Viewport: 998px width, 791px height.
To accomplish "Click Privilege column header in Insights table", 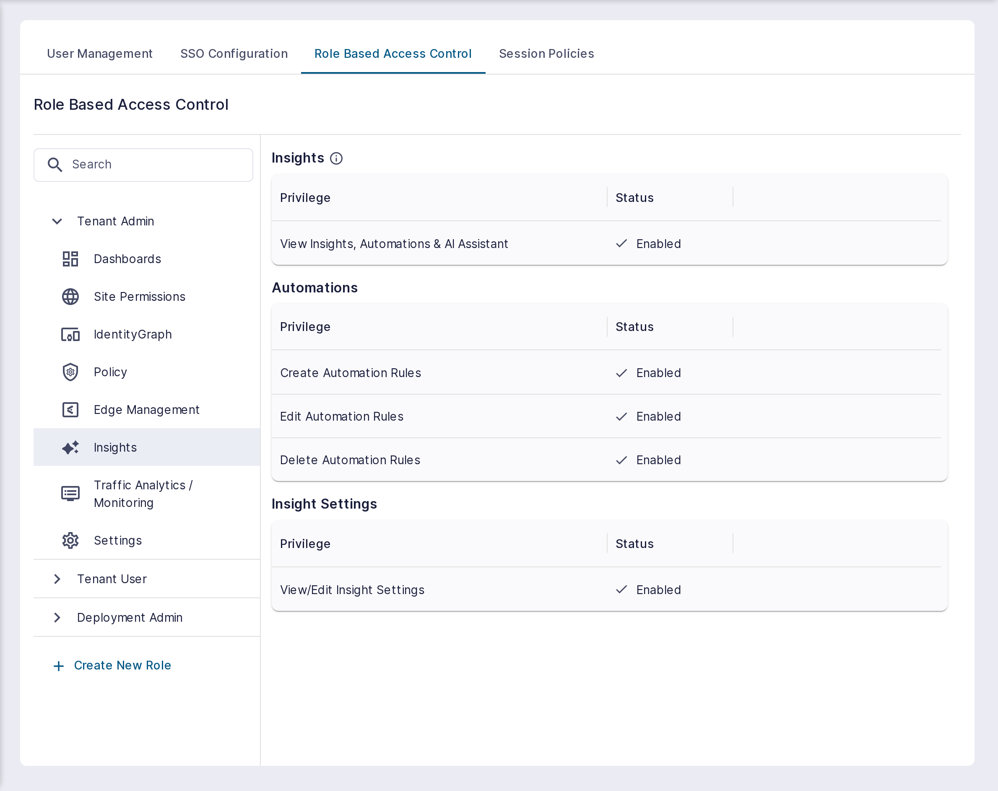I will pos(305,198).
